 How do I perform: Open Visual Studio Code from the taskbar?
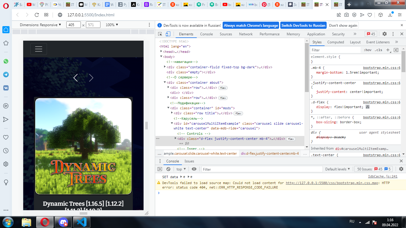point(81,222)
